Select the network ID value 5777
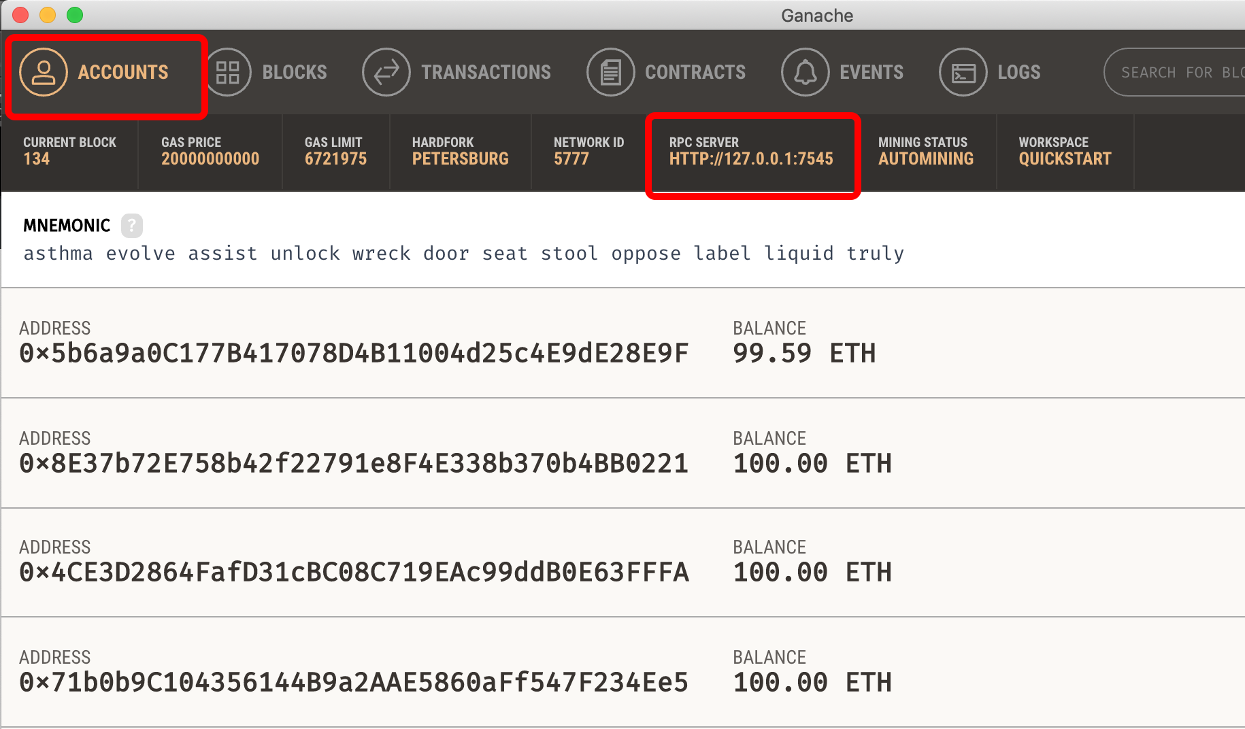1245x729 pixels. pyautogui.click(x=571, y=159)
